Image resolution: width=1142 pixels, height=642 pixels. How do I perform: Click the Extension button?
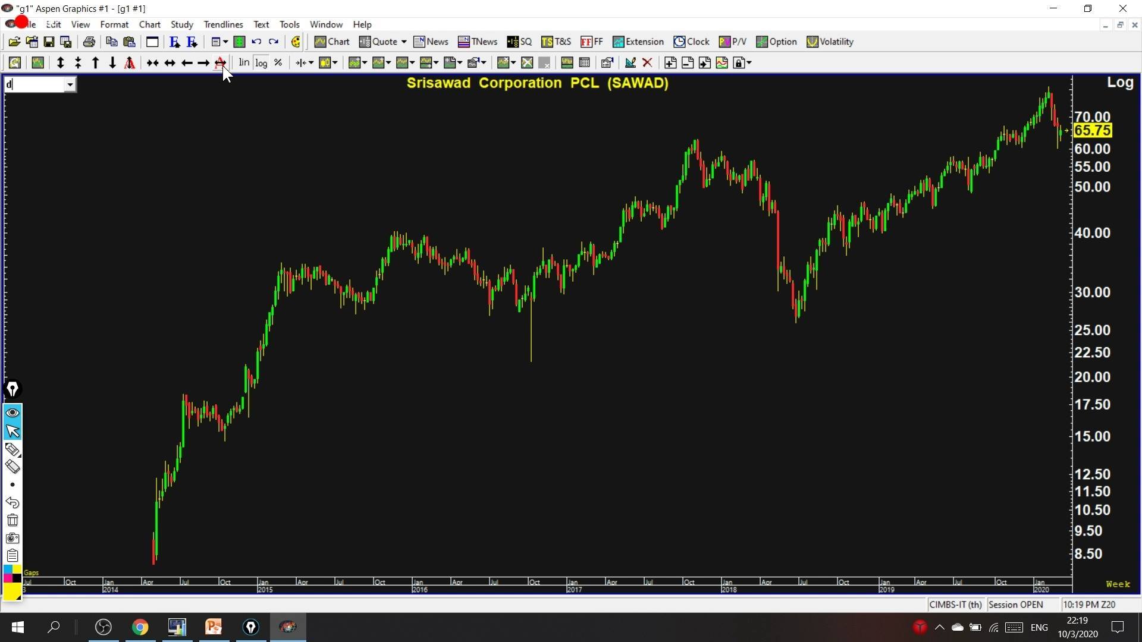click(x=638, y=42)
